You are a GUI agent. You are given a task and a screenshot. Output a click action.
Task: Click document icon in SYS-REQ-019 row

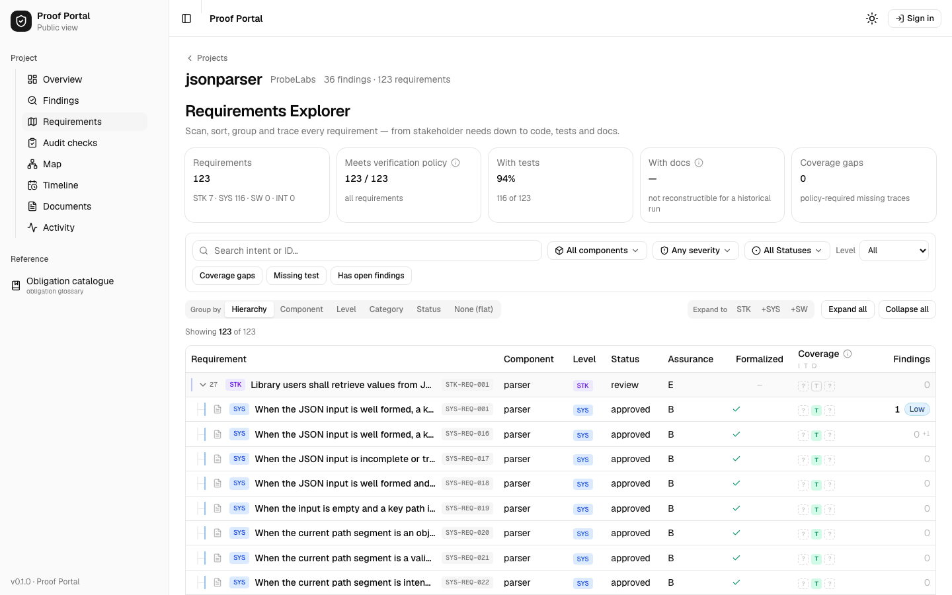[x=218, y=508]
